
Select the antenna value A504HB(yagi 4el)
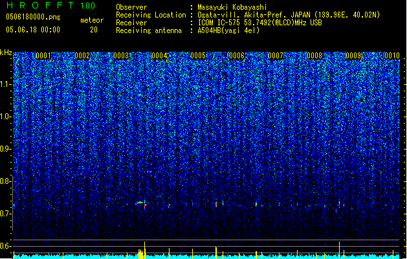pyautogui.click(x=228, y=30)
